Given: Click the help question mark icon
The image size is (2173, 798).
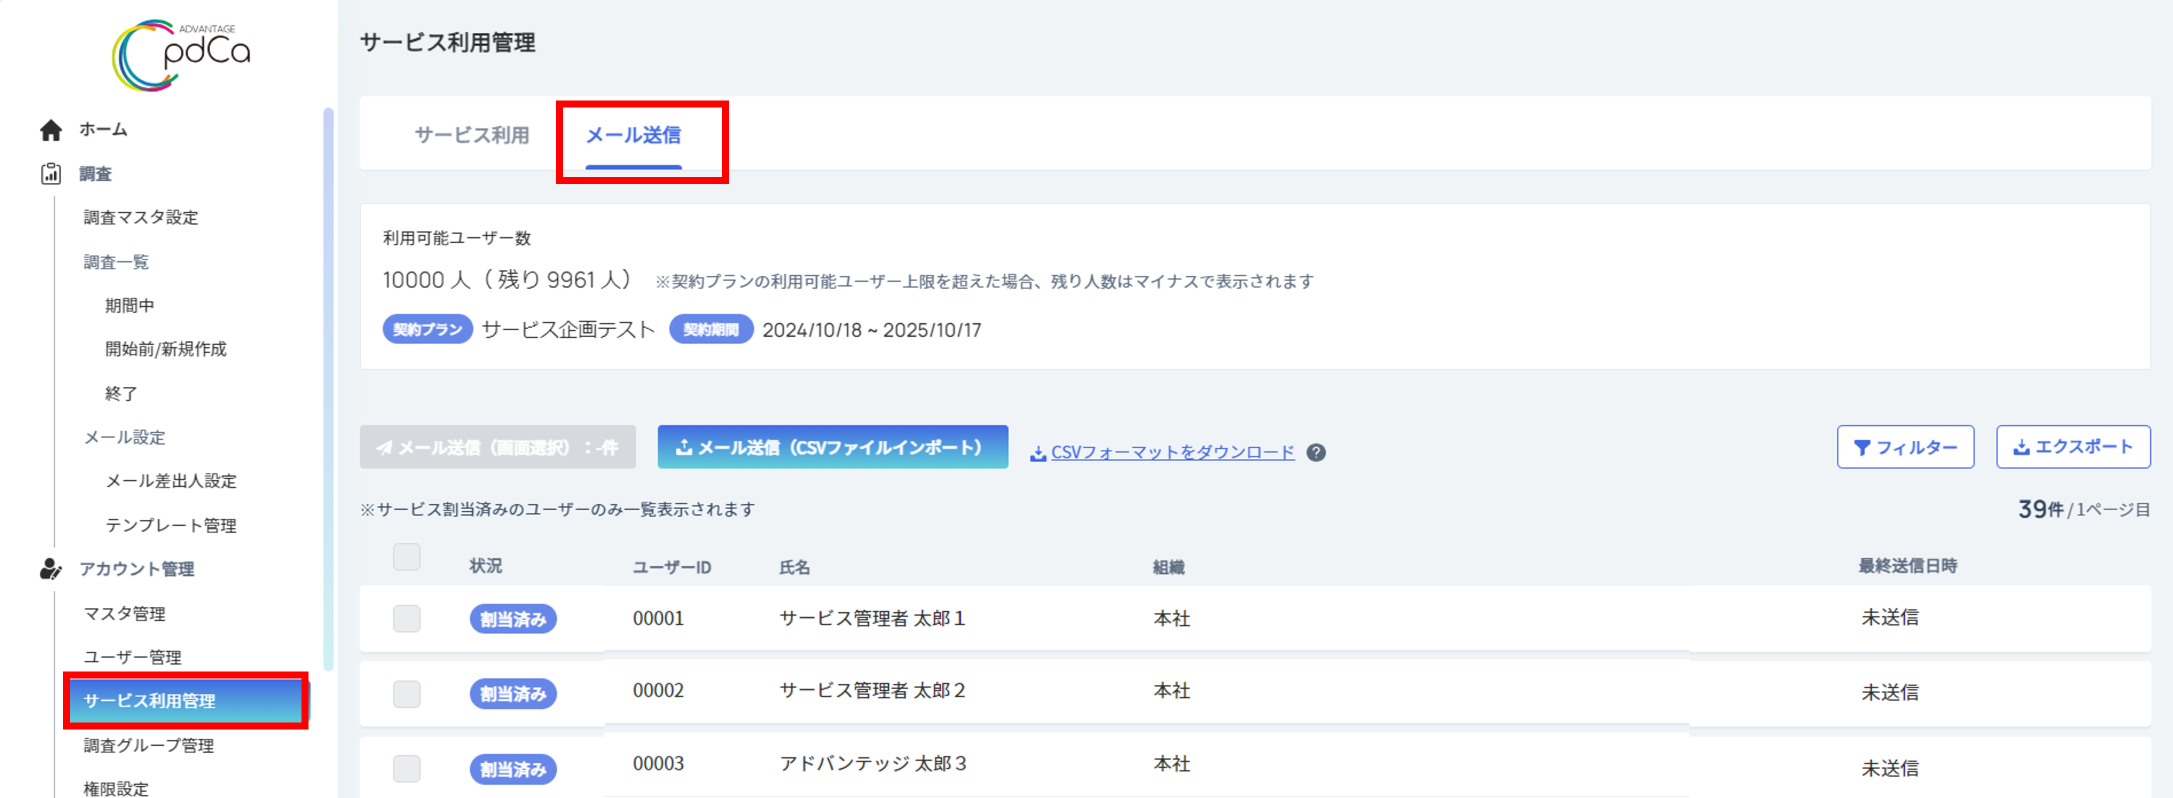Looking at the screenshot, I should [1315, 453].
